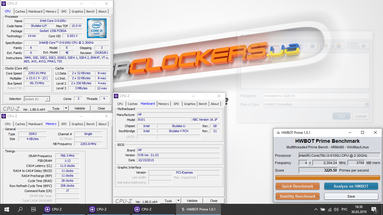Switch to CPU tab in Mainboard CPU-Z window
The image size is (383, 215).
pos(120,104)
